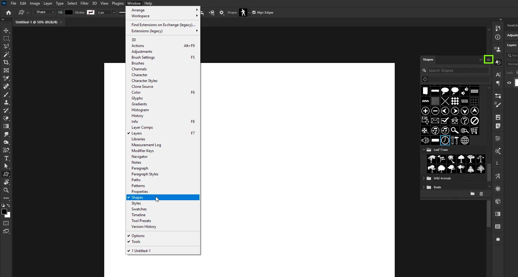Open the Plugins menu
Image resolution: width=518 pixels, height=277 pixels.
pos(118,3)
